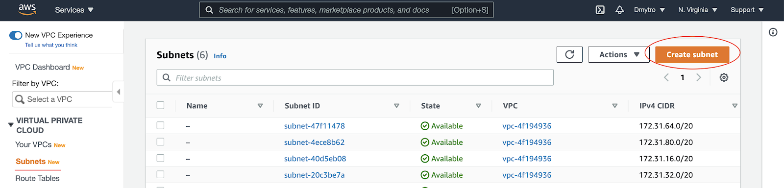Viewport: 784px width, 188px height.
Task: Open the Actions dropdown
Action: (x=619, y=54)
